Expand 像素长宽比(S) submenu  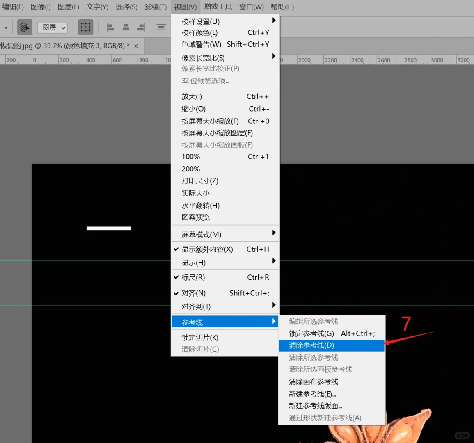tap(225, 57)
